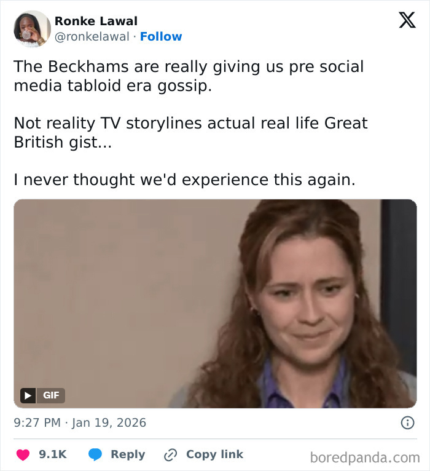
Task: Open the 9:27 PM Jan 19, 2026 timestamp
Action: (x=80, y=422)
